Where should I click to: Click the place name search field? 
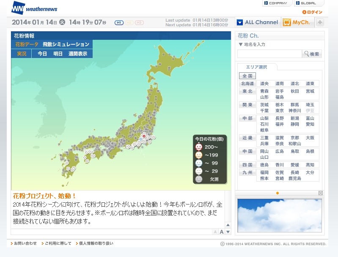269,54
